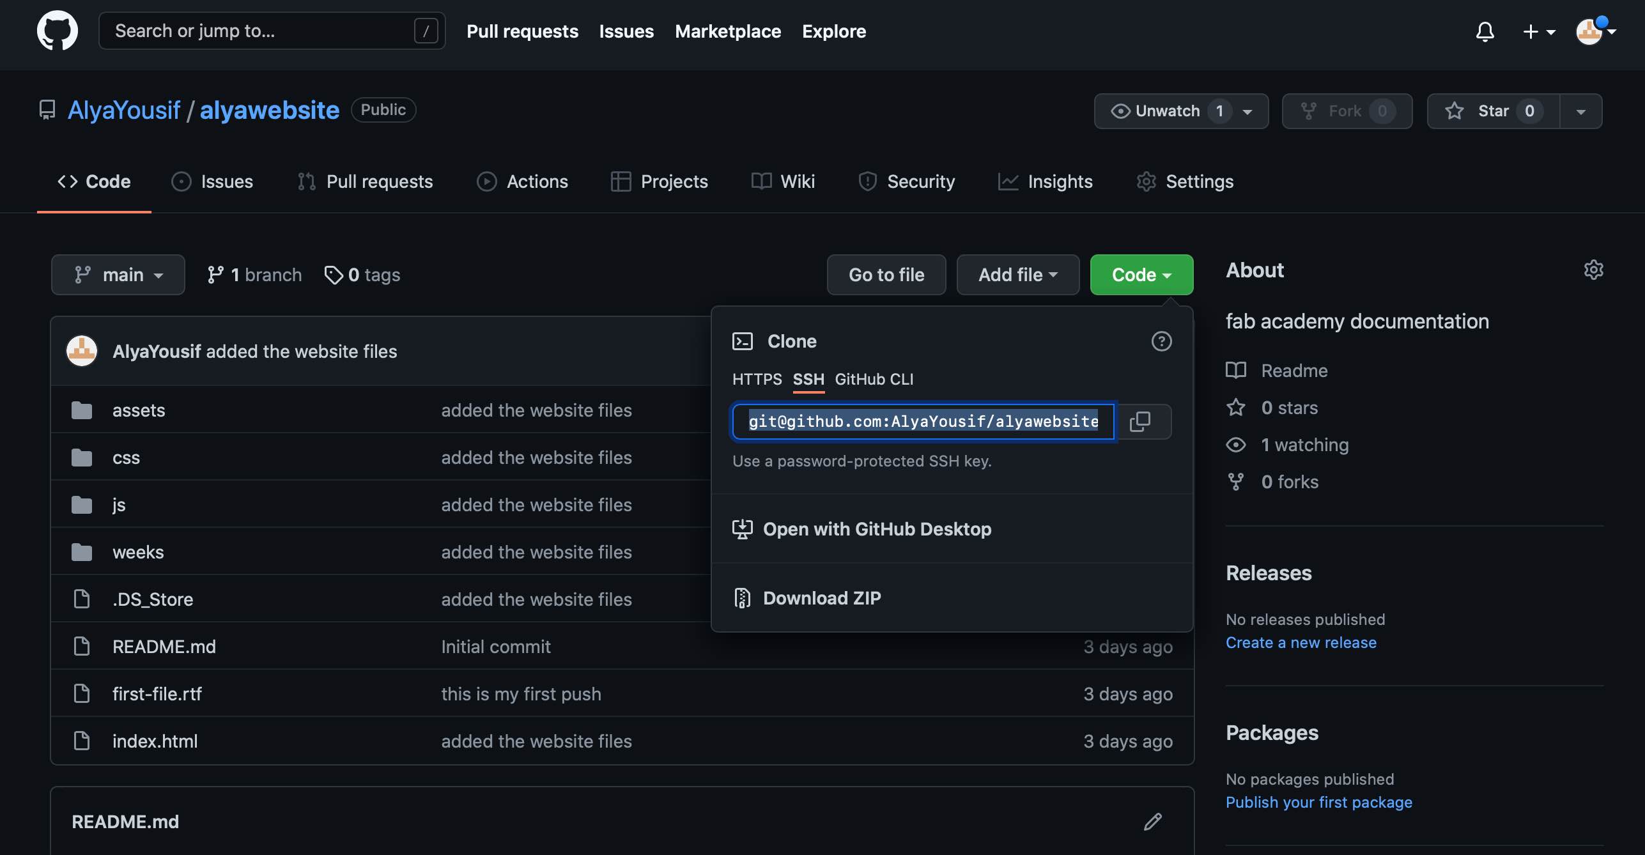Switch to the Code tab
1645x855 pixels.
click(94, 181)
